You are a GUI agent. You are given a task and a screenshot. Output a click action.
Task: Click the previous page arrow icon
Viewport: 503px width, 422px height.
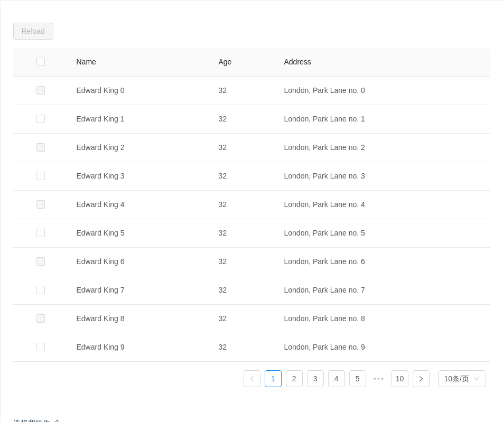(252, 379)
